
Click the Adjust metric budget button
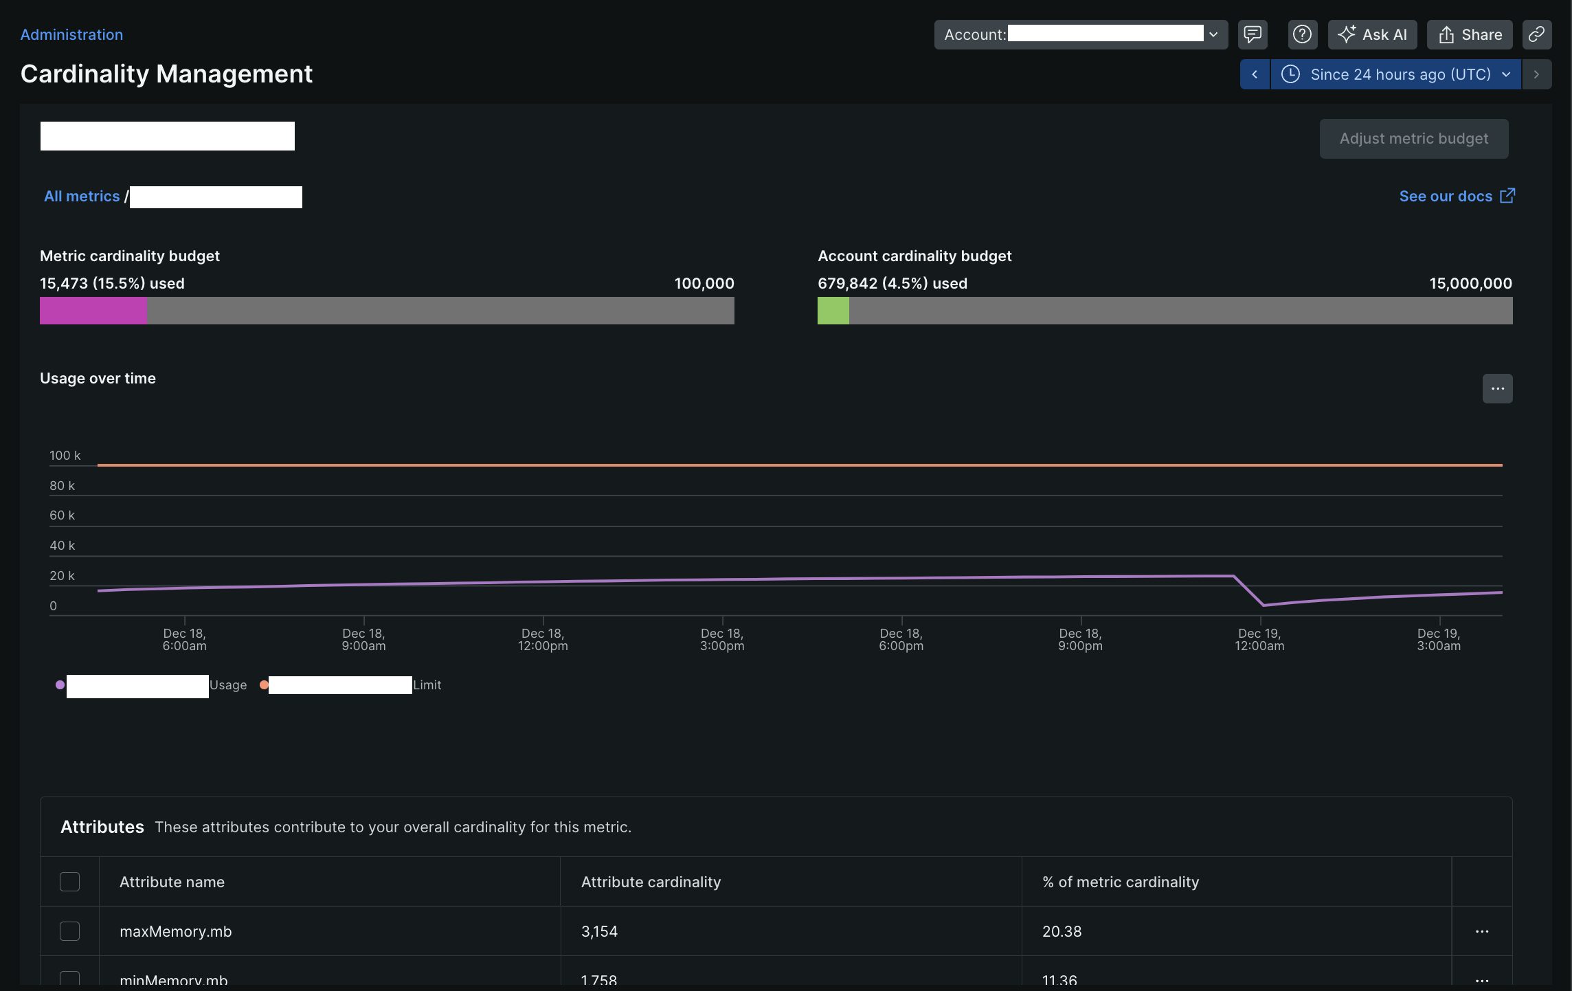click(1413, 138)
